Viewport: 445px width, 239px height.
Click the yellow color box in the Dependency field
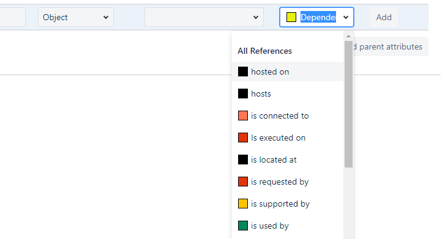(x=291, y=17)
